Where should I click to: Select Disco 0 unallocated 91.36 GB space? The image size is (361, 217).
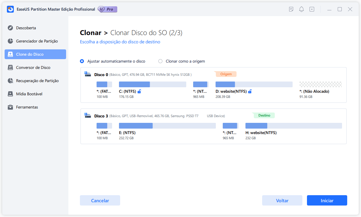coord(320,84)
